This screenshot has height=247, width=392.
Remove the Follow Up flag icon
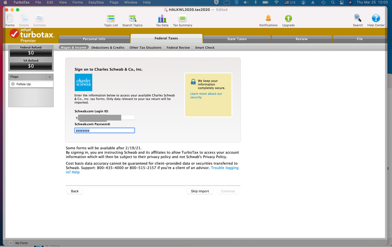[x=13, y=84]
